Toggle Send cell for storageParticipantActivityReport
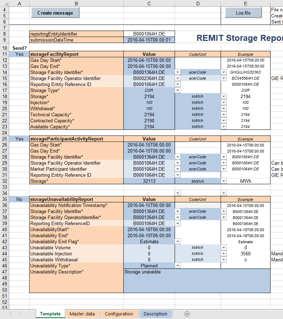Image resolution: width=283 pixels, height=319 pixels. coord(19,139)
